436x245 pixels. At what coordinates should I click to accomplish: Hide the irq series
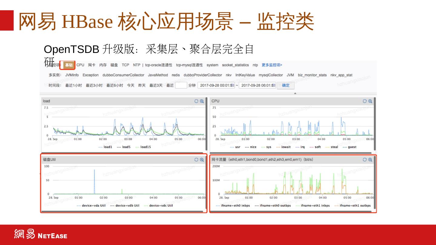[300, 147]
